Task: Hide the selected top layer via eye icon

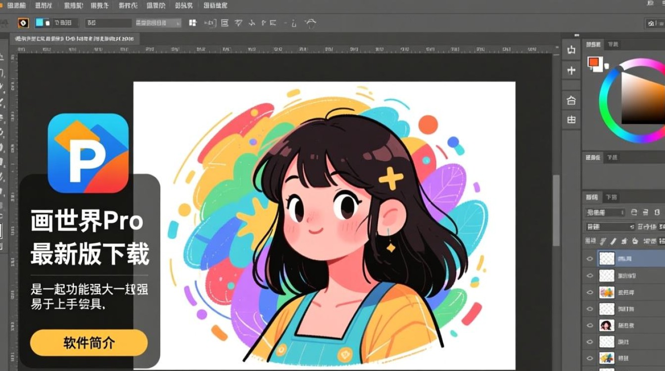Action: pos(589,258)
